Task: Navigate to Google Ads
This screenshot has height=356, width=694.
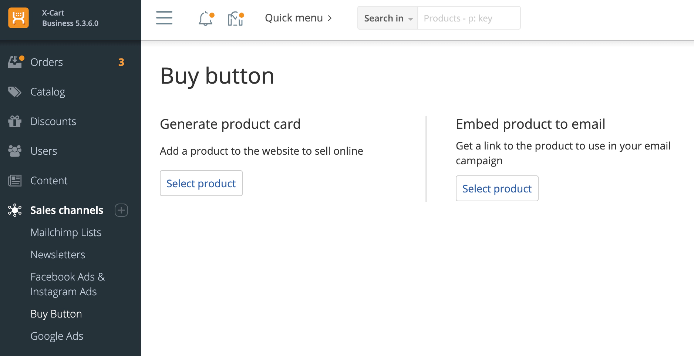Action: pyautogui.click(x=57, y=336)
